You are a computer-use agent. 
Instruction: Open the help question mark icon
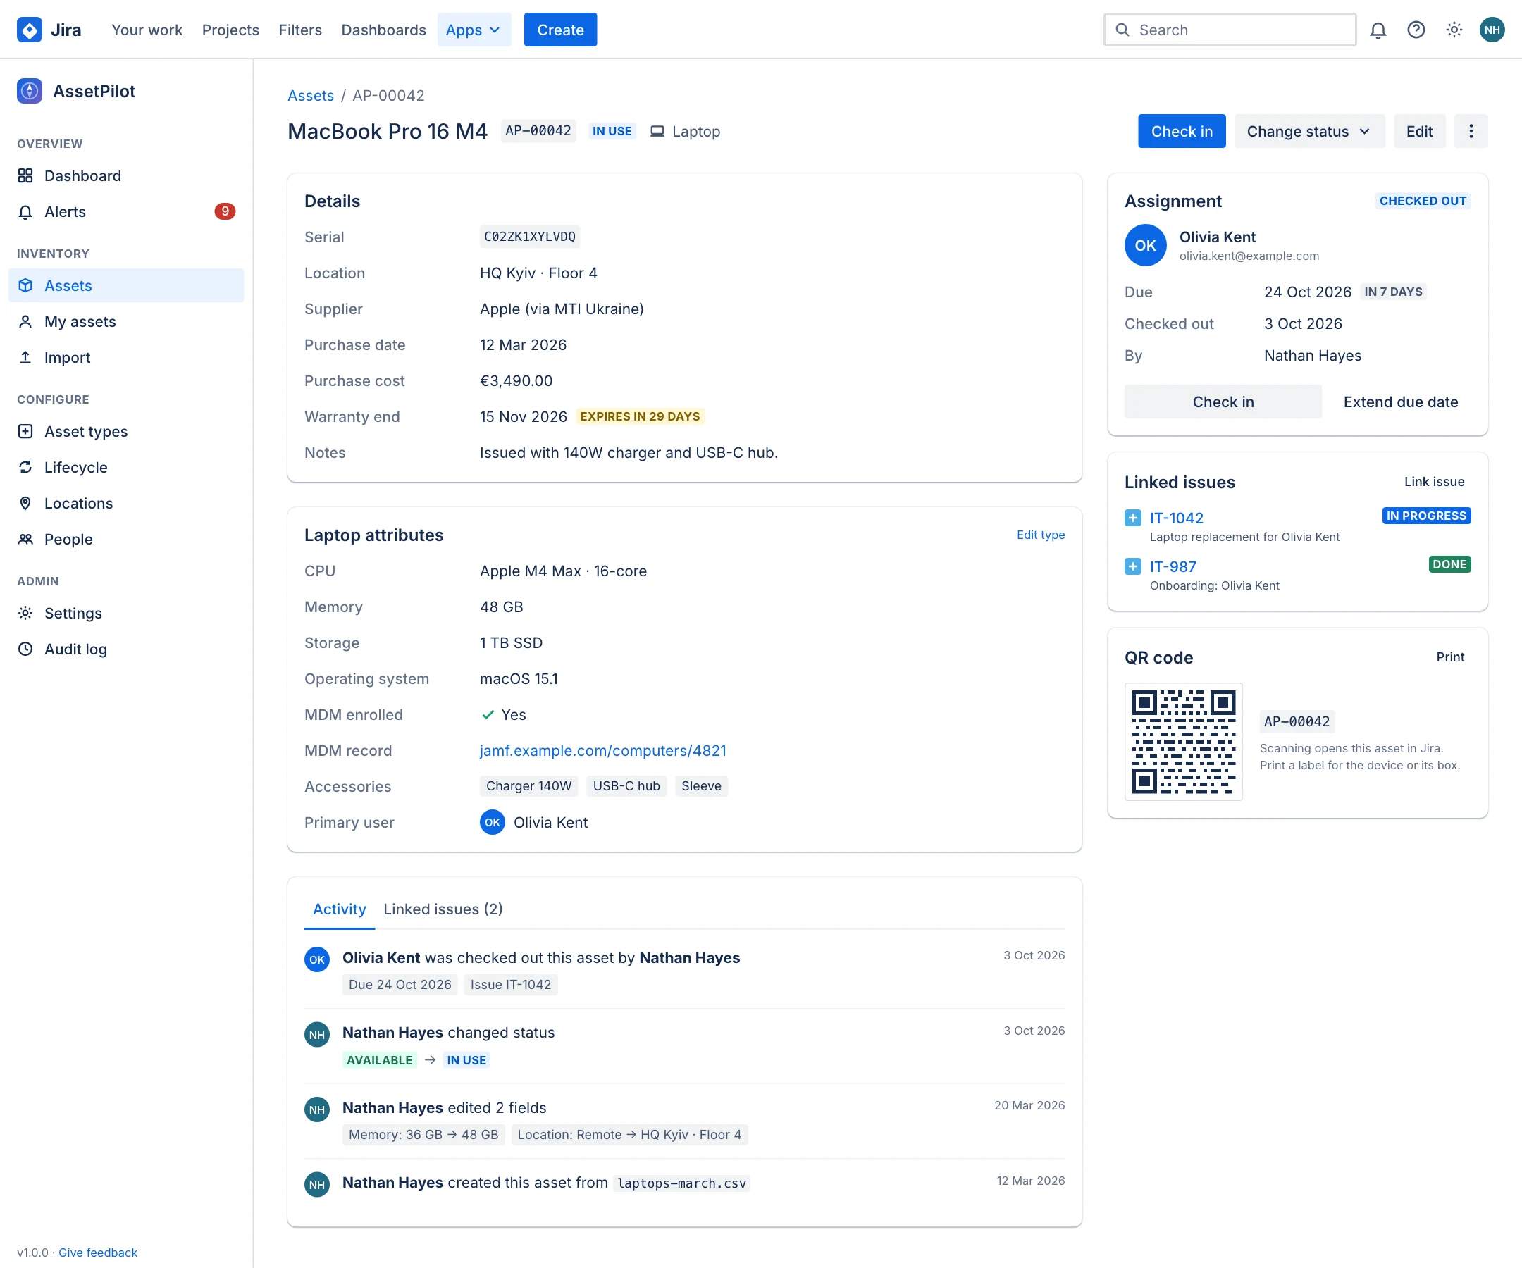coord(1416,30)
